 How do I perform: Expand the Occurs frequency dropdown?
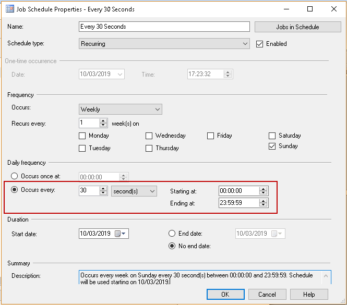tap(158, 109)
